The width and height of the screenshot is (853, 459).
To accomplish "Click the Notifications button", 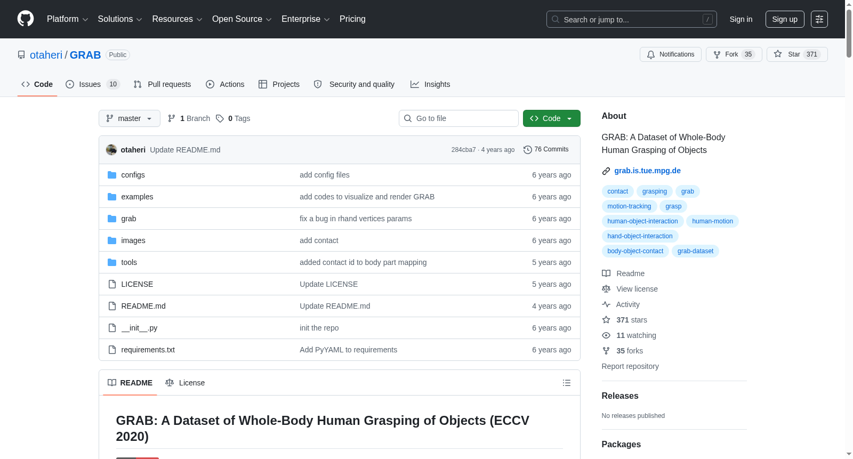I will pos(671,54).
